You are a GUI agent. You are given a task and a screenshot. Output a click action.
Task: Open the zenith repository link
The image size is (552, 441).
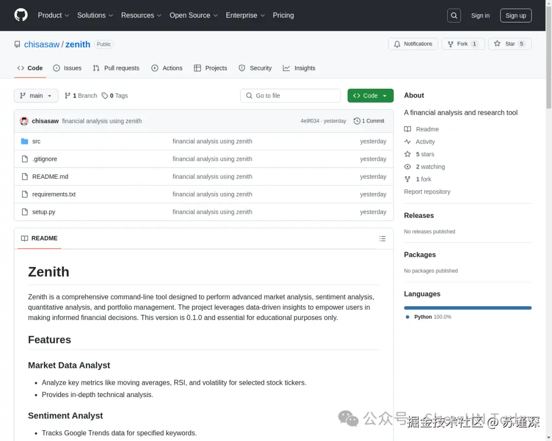pyautogui.click(x=78, y=44)
